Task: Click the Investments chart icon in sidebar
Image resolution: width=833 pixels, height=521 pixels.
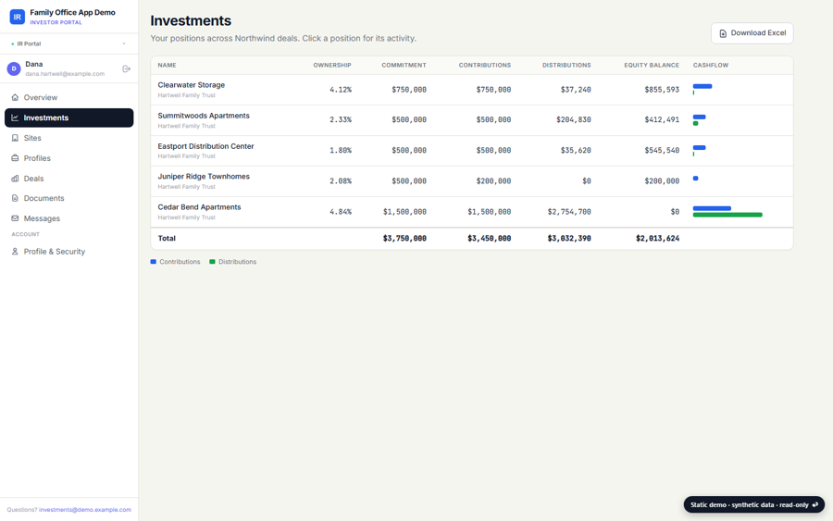Action: (15, 118)
